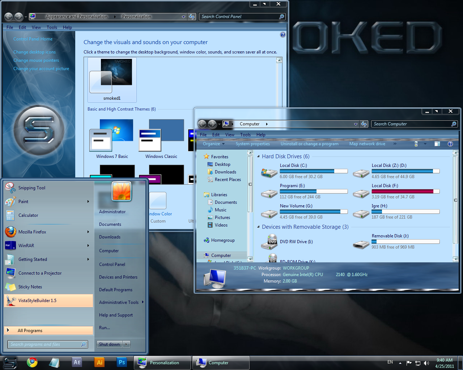The width and height of the screenshot is (463, 370).
Task: Click EN language indicator in taskbar
Action: [x=390, y=362]
